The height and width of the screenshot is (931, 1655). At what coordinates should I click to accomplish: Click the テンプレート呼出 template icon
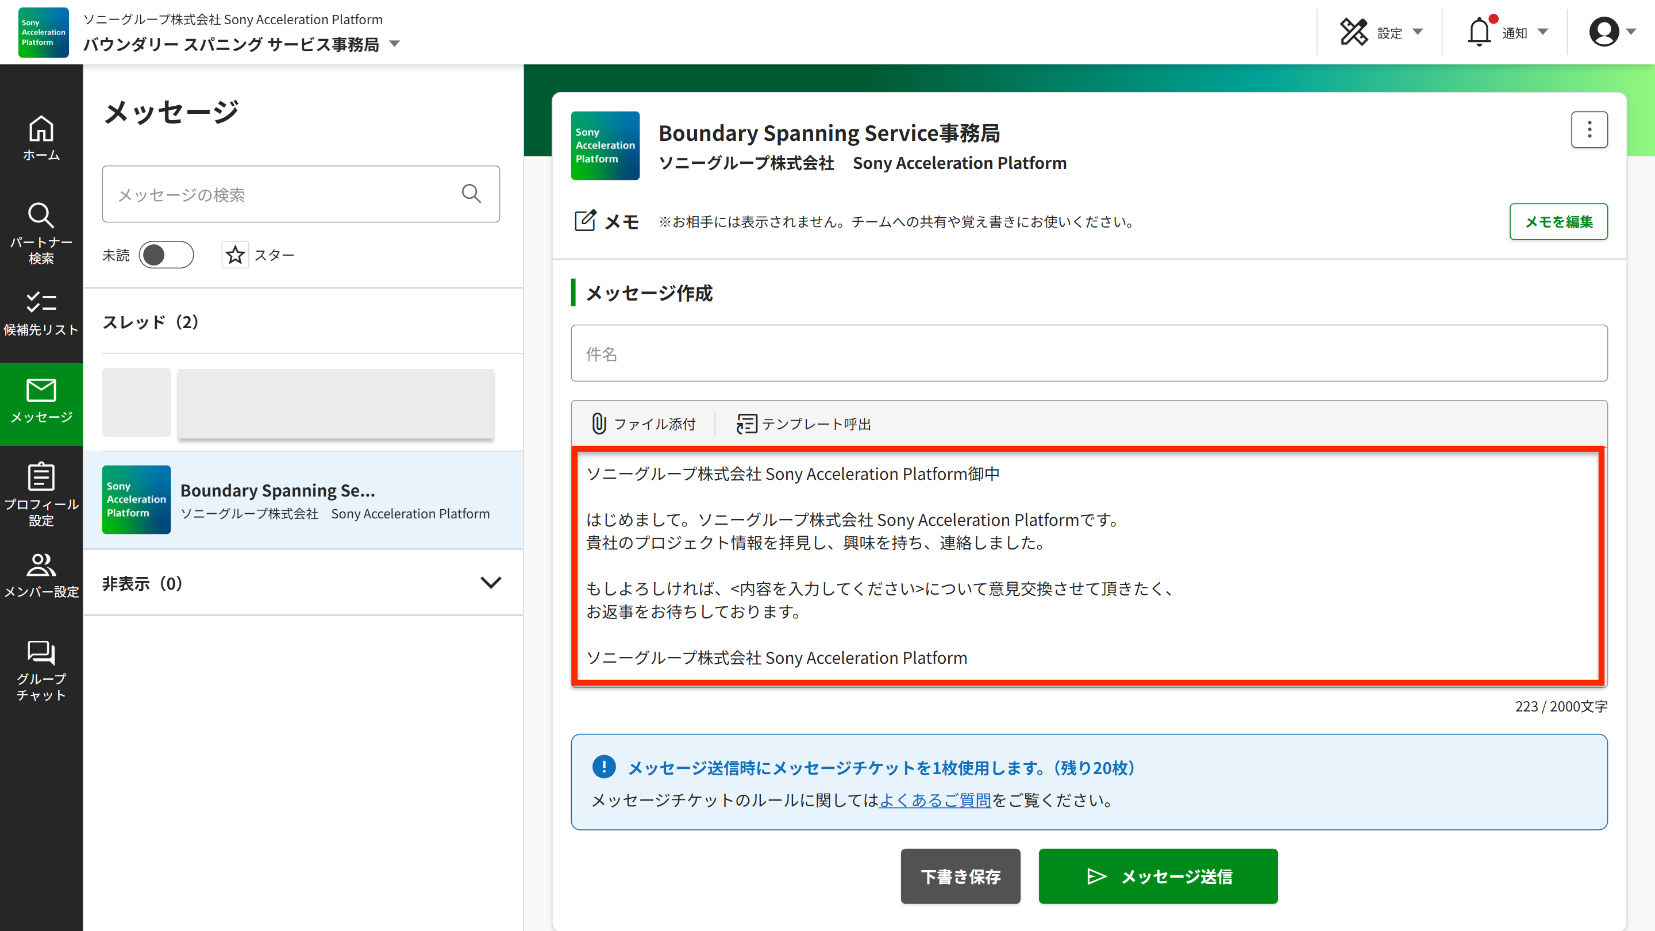pyautogui.click(x=746, y=424)
